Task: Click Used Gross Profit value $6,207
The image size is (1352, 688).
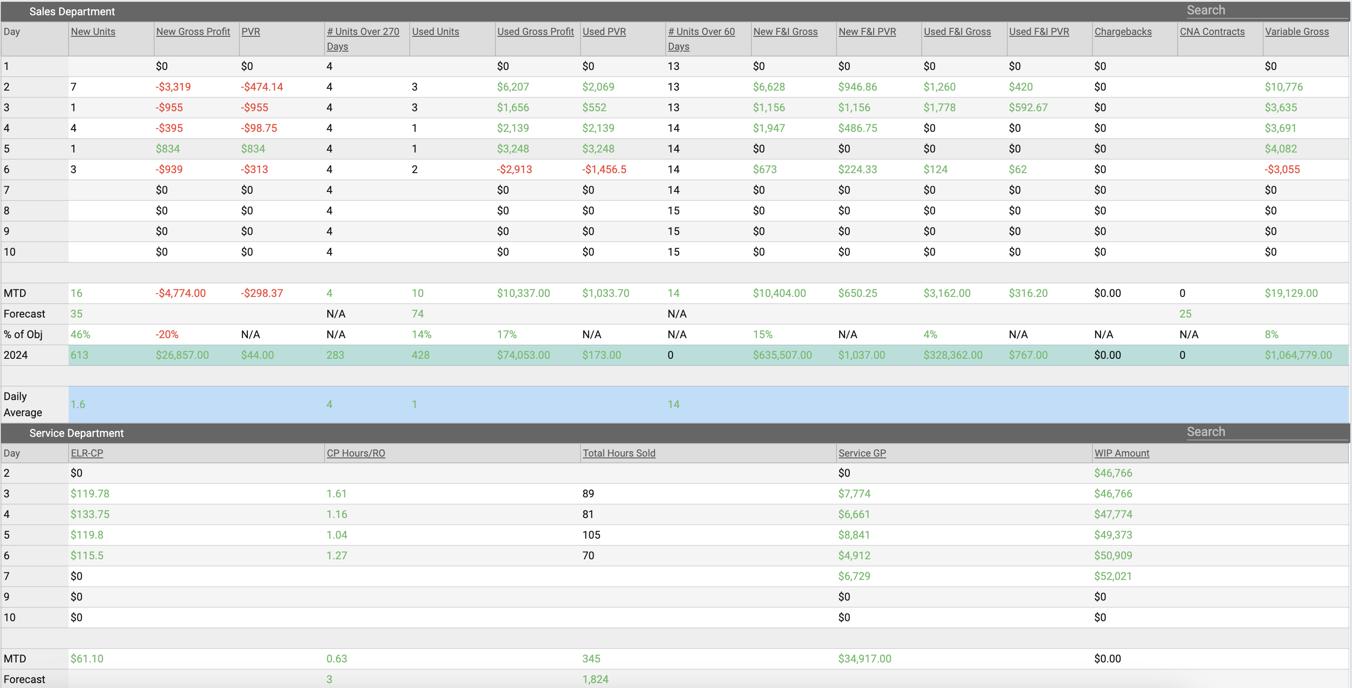Action: (513, 87)
